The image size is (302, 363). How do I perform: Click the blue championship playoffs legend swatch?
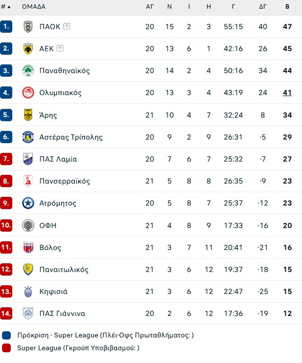coord(6,335)
